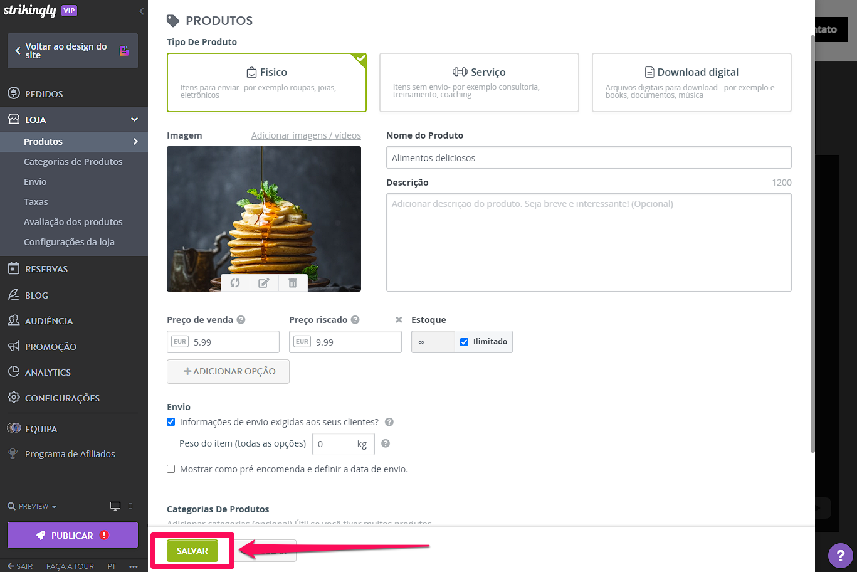The height and width of the screenshot is (572, 857).
Task: Click the page vertical scrollbar
Action: tap(812, 245)
